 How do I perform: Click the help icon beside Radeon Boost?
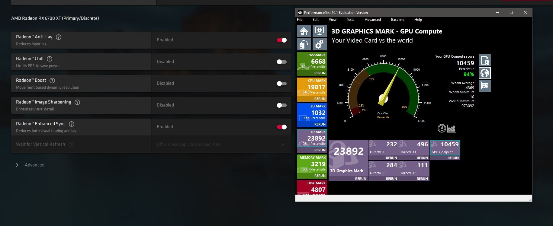point(52,81)
